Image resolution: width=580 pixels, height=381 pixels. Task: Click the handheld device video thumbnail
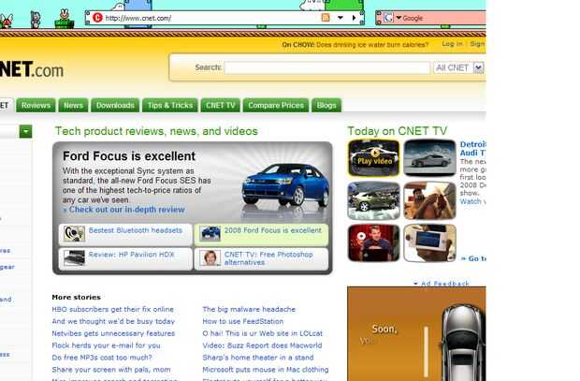click(x=429, y=243)
